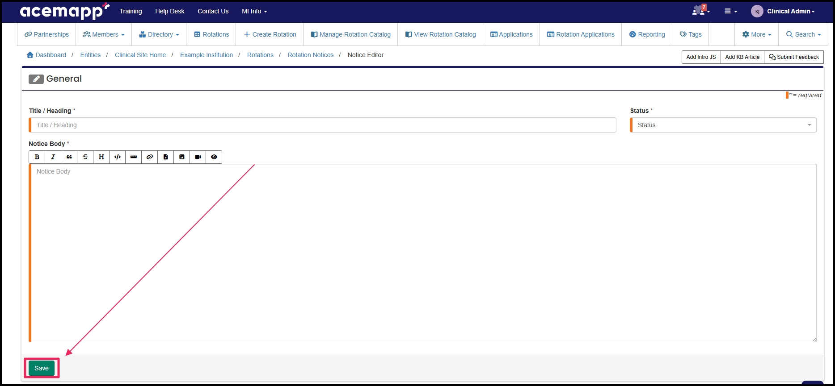Focus the Title / Heading input field
835x386 pixels.
coord(323,125)
